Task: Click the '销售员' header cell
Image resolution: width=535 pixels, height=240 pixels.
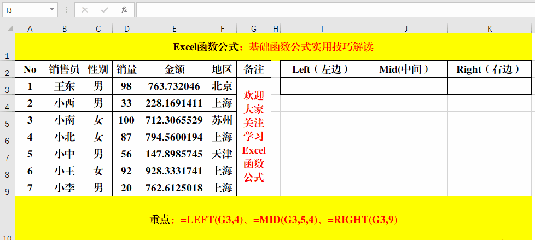Action: [65, 69]
